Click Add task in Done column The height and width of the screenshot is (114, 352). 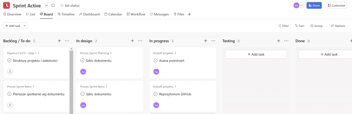coord(325,54)
